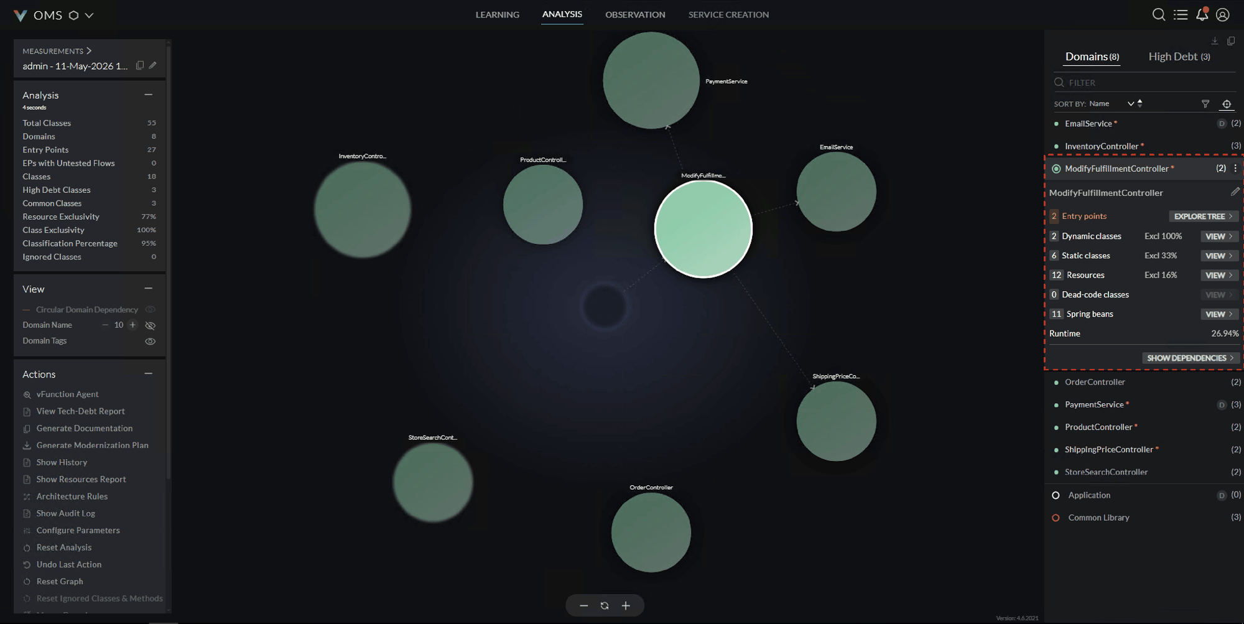
Task: Locate selected domain target icon
Action: point(1227,104)
